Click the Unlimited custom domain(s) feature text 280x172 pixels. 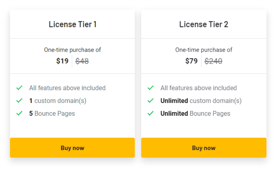(201, 101)
